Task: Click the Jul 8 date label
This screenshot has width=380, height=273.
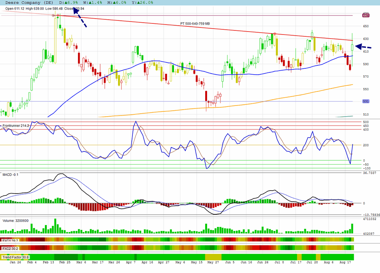Action: coord(279,262)
